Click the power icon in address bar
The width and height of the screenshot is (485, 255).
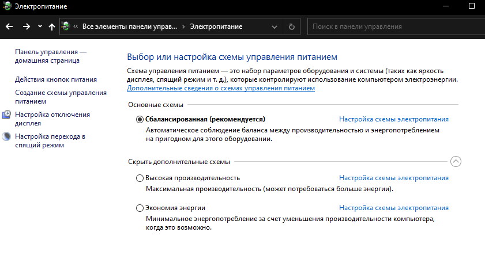(x=67, y=26)
